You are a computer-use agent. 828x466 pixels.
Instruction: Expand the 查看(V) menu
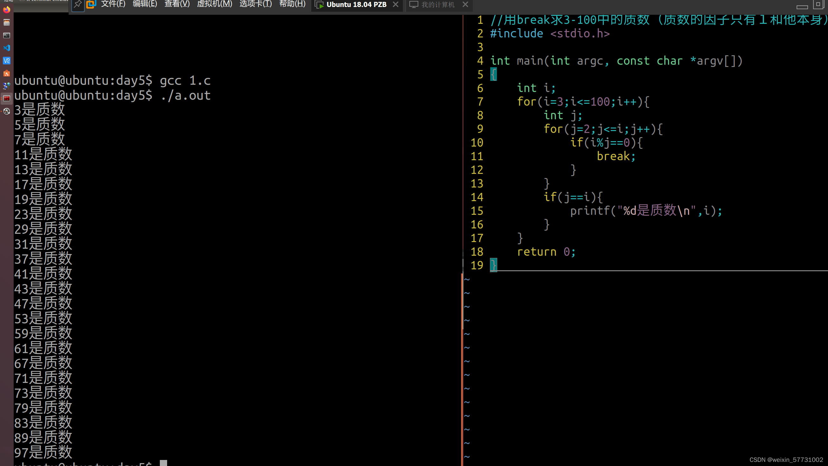pyautogui.click(x=177, y=4)
